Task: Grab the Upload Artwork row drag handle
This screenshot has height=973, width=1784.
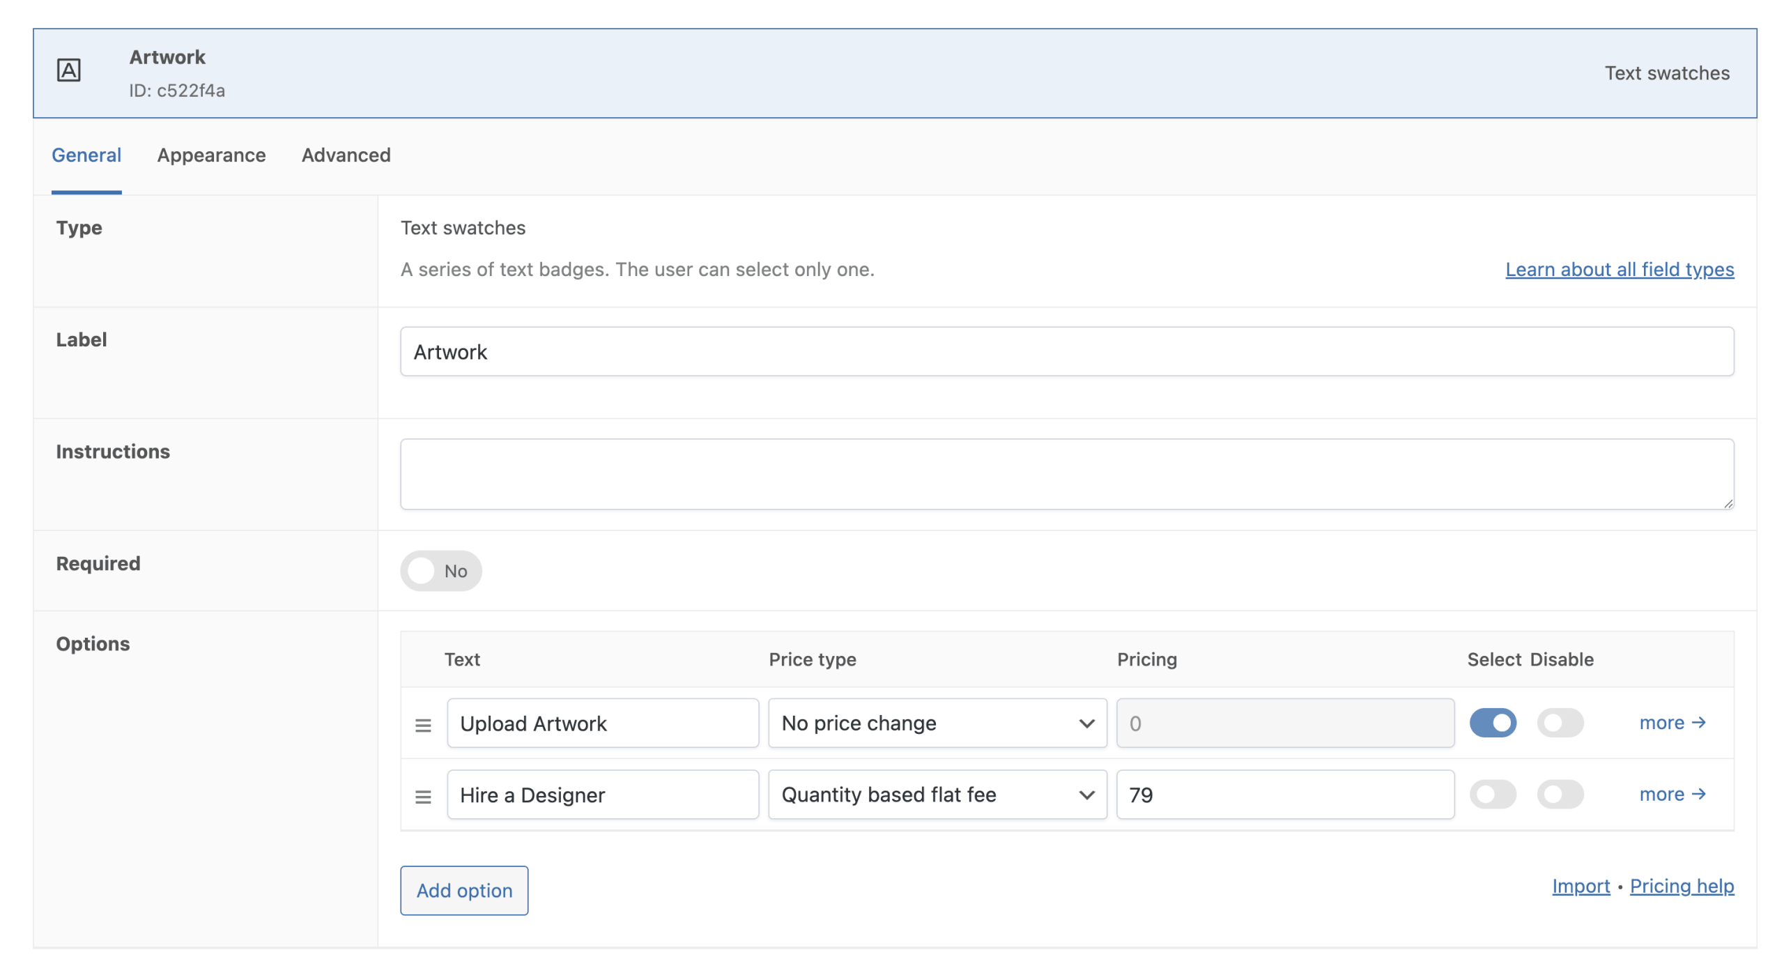Action: pos(422,725)
